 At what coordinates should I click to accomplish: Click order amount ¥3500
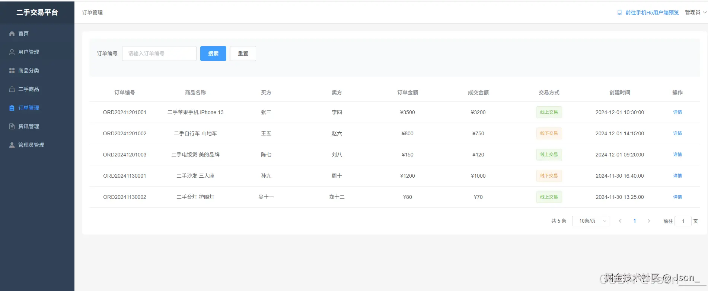click(x=408, y=112)
